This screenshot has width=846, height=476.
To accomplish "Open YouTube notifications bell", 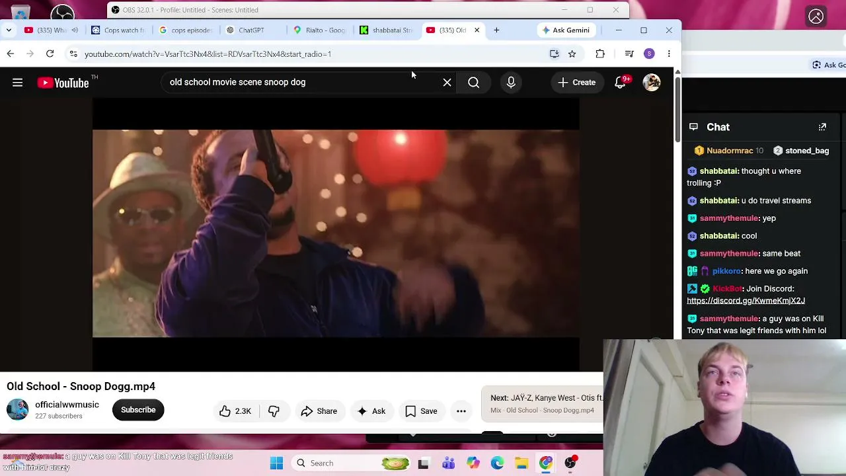I will (620, 83).
